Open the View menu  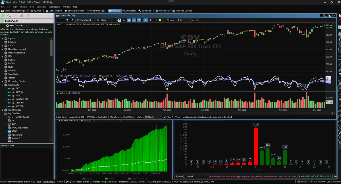(x=15, y=7)
